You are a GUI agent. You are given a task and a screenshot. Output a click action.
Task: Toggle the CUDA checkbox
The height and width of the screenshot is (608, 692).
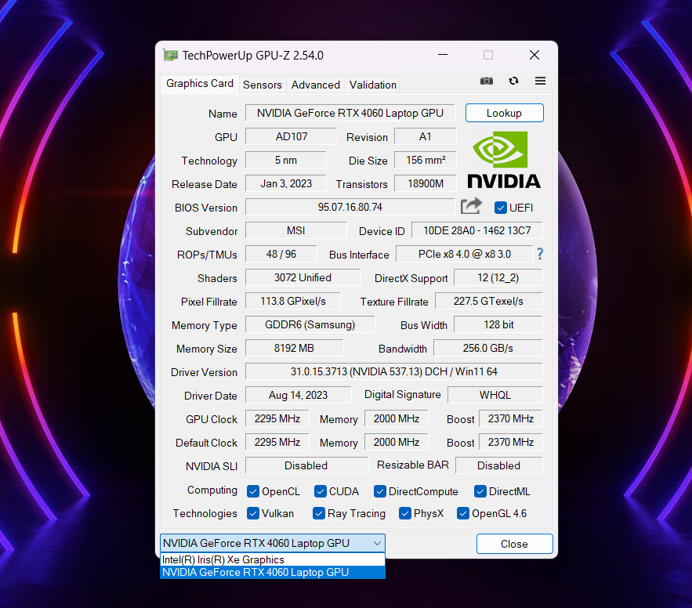coord(321,491)
